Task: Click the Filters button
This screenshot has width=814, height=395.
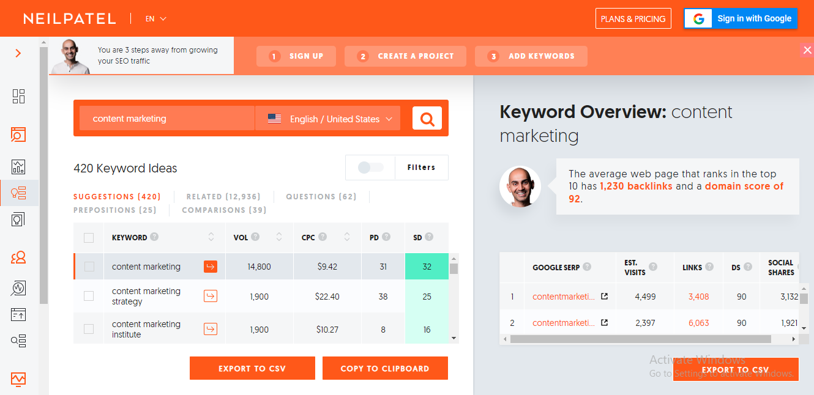Action: 422,168
